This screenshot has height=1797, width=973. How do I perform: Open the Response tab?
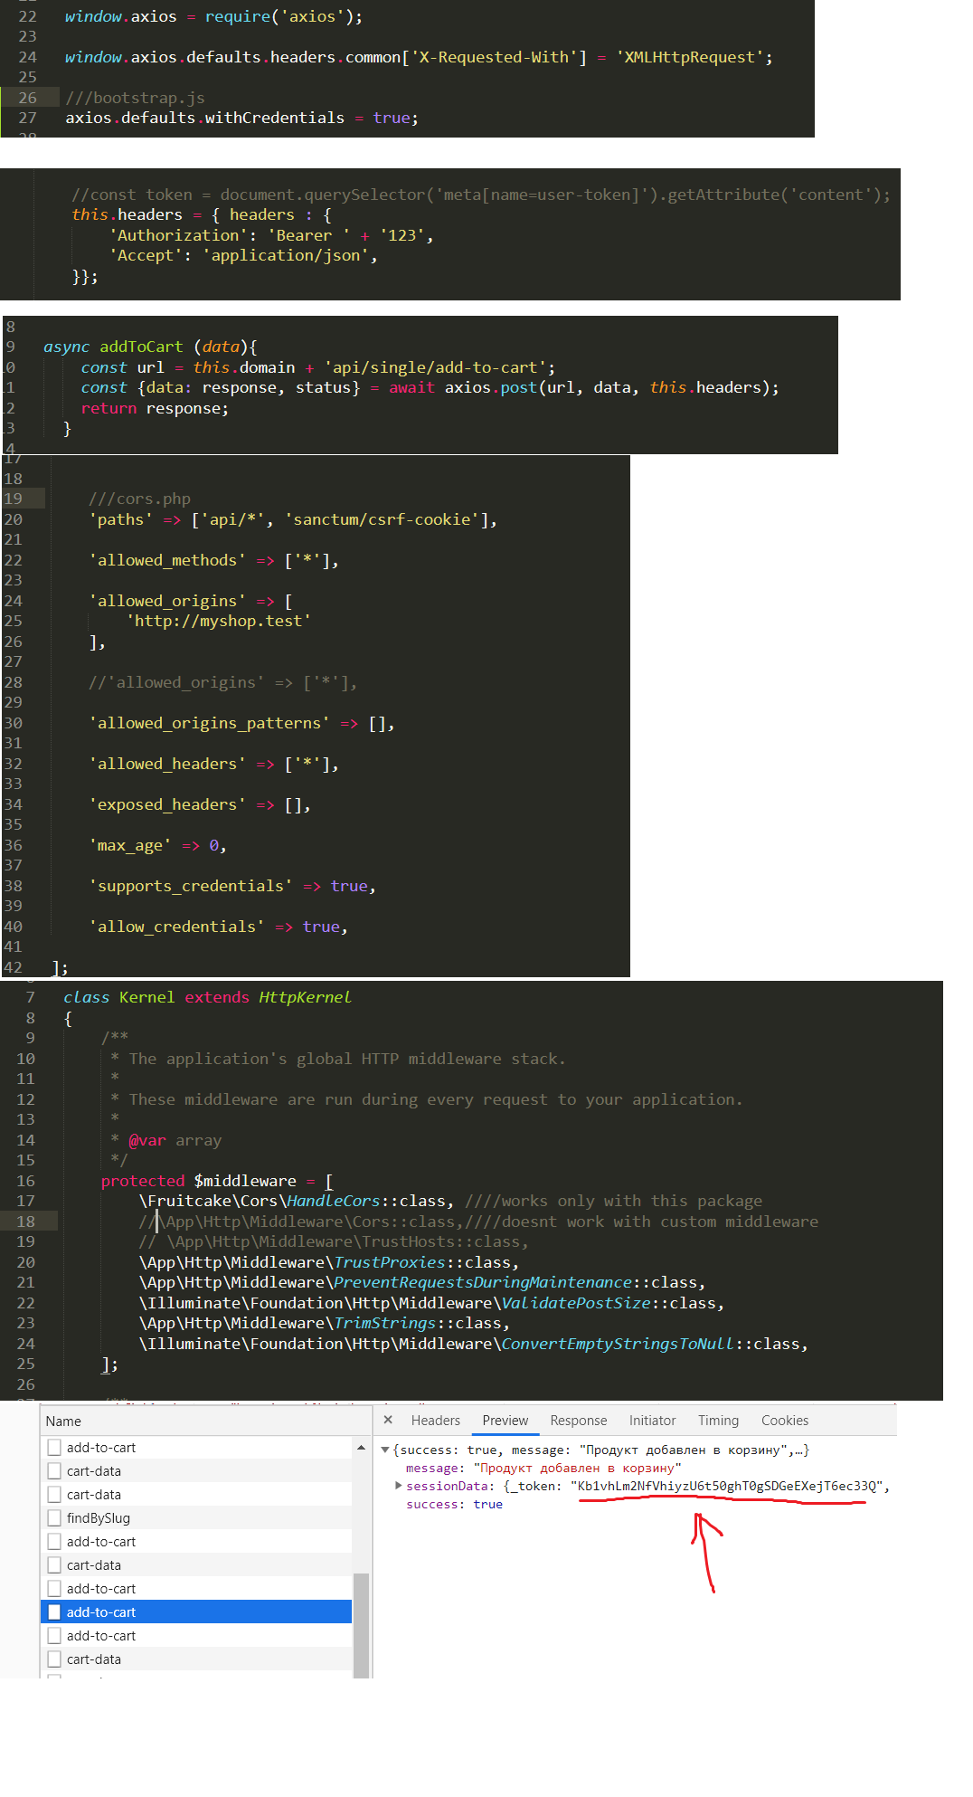(x=578, y=1421)
